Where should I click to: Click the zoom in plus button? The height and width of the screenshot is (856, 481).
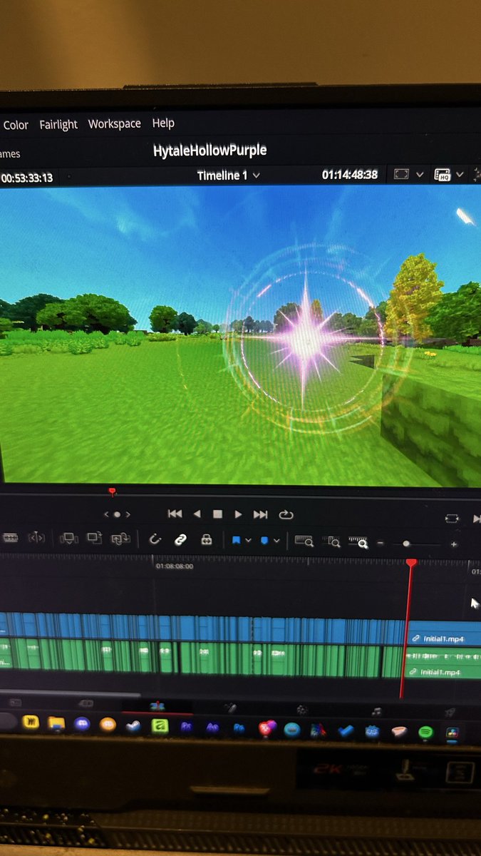[454, 544]
